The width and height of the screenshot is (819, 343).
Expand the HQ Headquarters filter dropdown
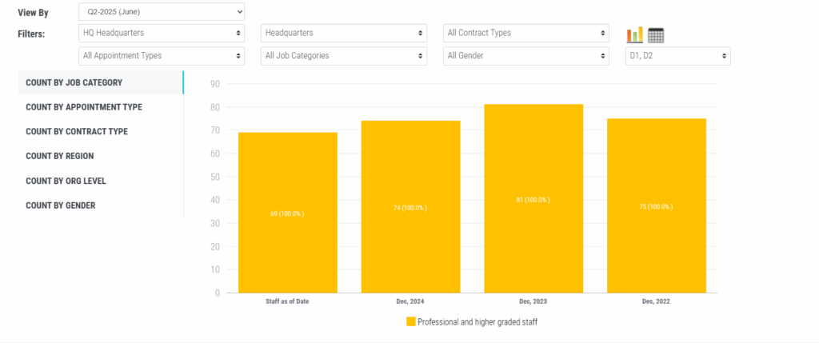162,34
